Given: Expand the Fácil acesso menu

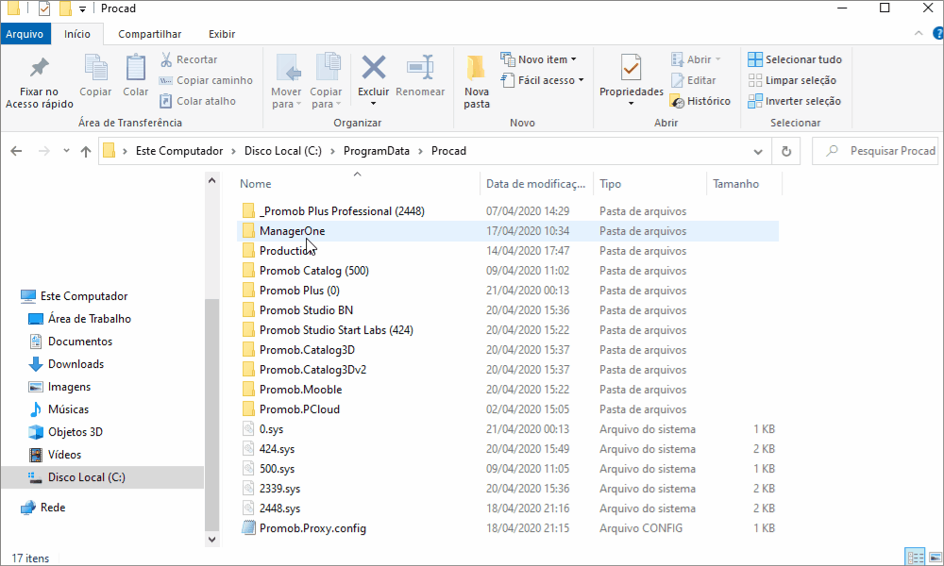Looking at the screenshot, I should tap(542, 80).
